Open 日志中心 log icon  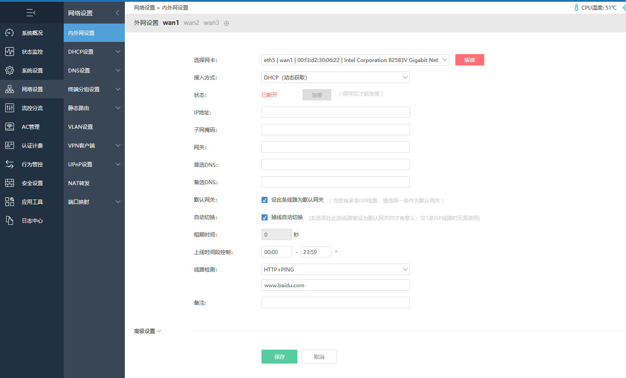tap(10, 221)
